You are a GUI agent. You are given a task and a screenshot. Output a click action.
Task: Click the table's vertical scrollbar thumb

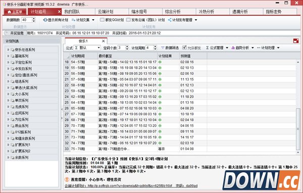click(x=298, y=129)
